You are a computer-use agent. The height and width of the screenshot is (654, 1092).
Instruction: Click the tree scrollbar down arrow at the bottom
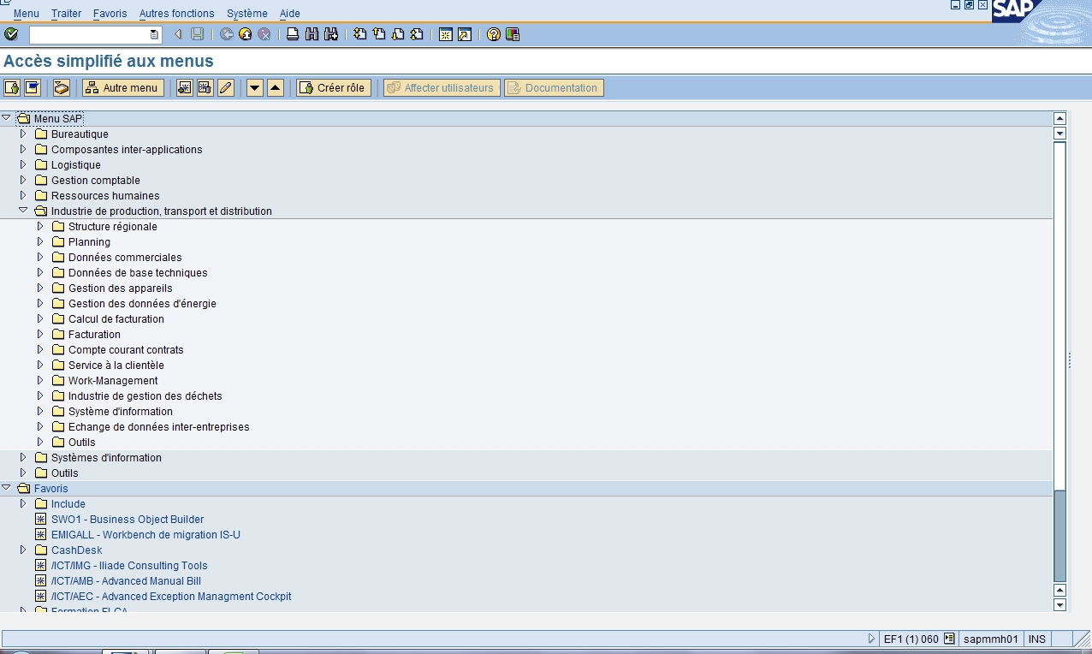[x=1059, y=605]
